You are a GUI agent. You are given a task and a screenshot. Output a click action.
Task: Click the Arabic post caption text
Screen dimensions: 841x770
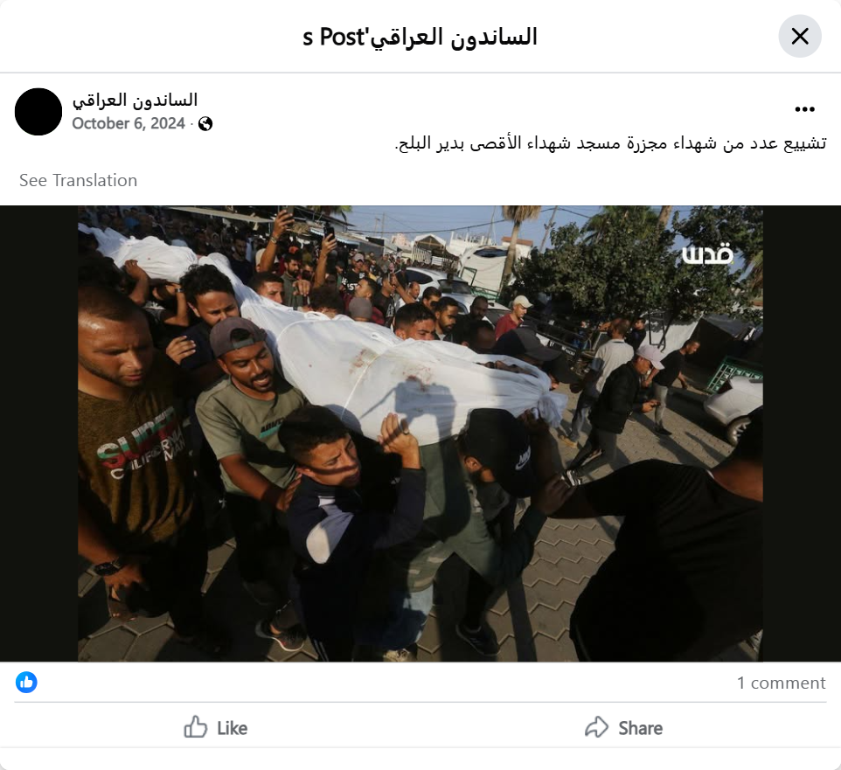pos(610,143)
